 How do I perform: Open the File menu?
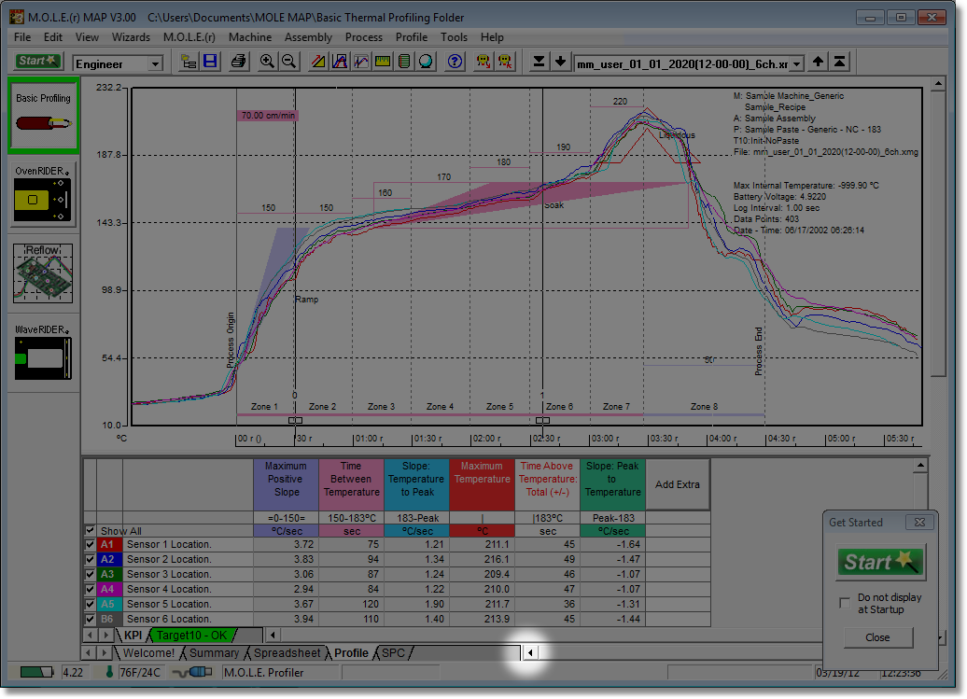point(22,37)
